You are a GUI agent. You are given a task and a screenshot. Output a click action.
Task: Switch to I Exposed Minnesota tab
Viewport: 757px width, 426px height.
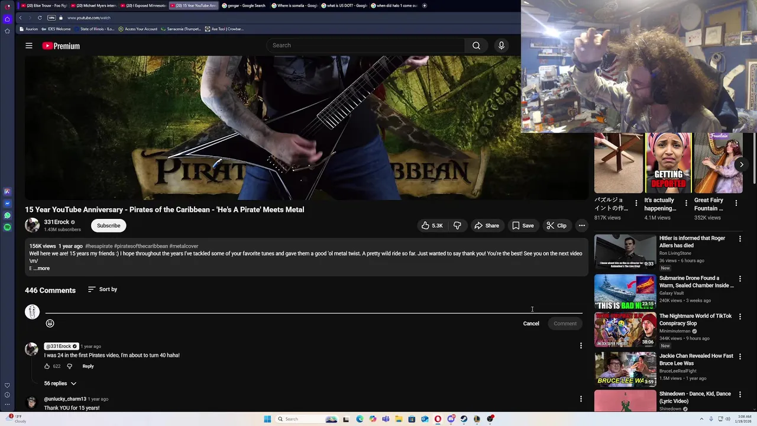click(x=143, y=5)
